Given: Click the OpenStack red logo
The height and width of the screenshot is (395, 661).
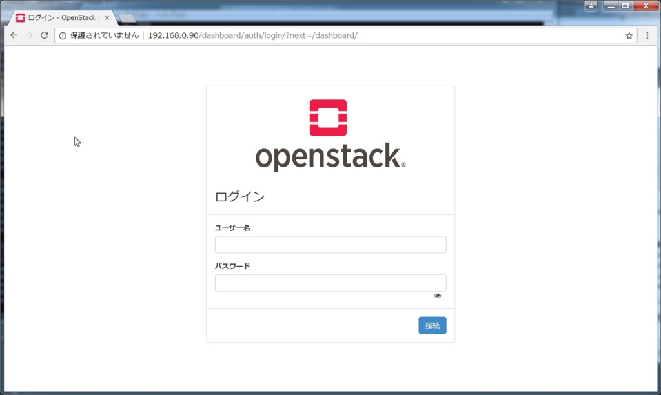Looking at the screenshot, I should (x=328, y=117).
